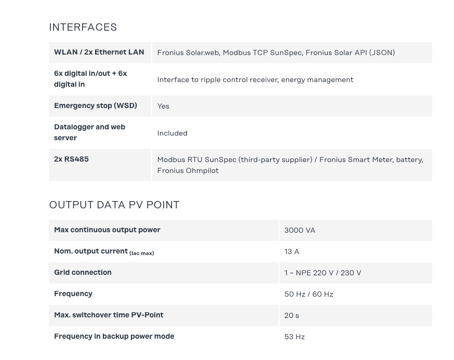Select the Datalogger and web server label

point(89,132)
